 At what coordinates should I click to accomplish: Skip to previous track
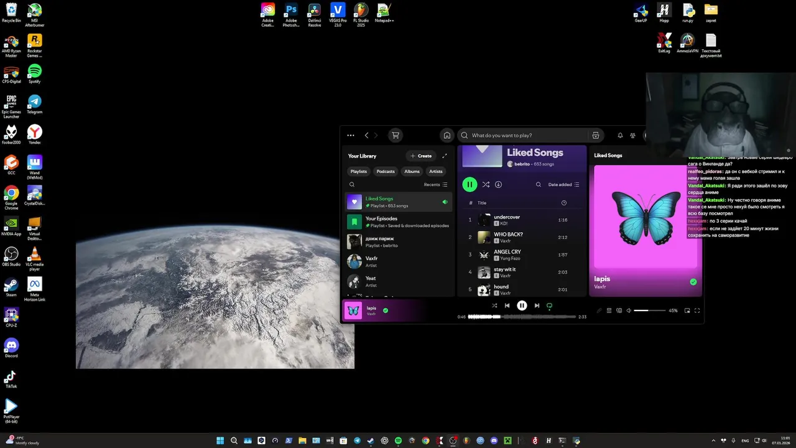click(507, 306)
